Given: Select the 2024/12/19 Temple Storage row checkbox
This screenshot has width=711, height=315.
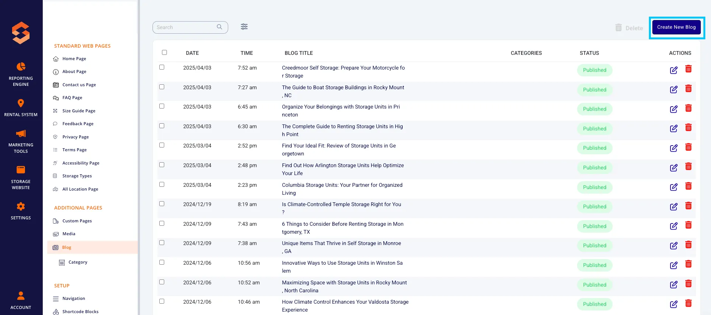Looking at the screenshot, I should 162,204.
